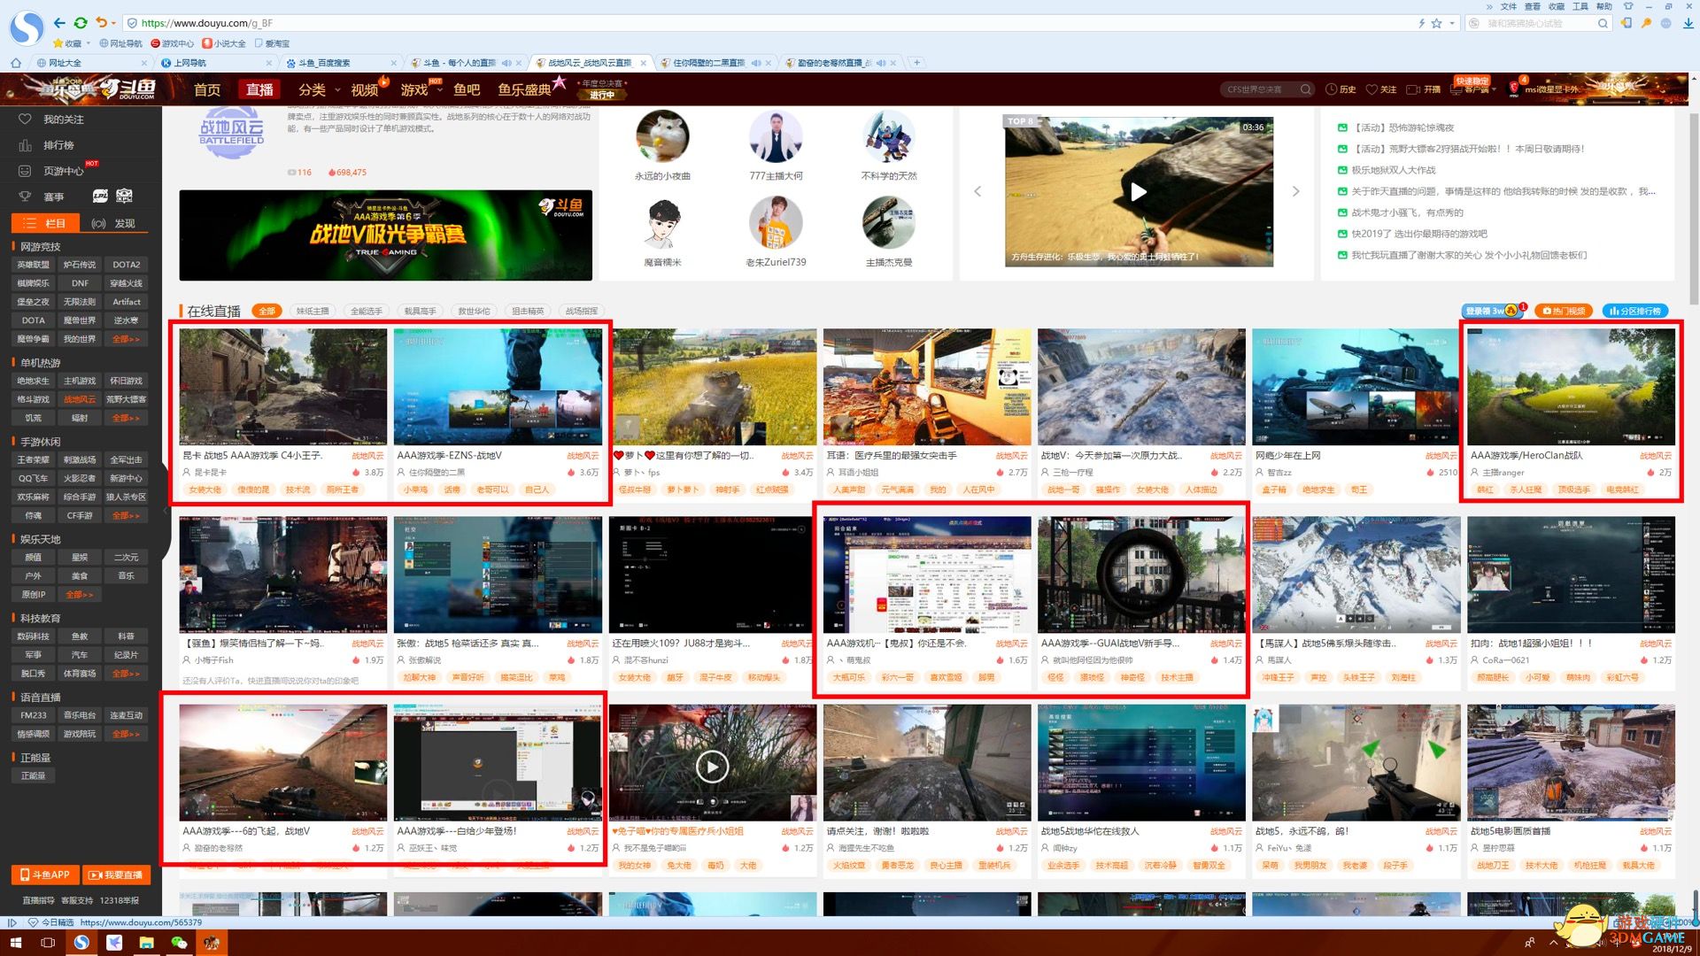Reload the page with the green refresh icon
The height and width of the screenshot is (956, 1700).
81,23
